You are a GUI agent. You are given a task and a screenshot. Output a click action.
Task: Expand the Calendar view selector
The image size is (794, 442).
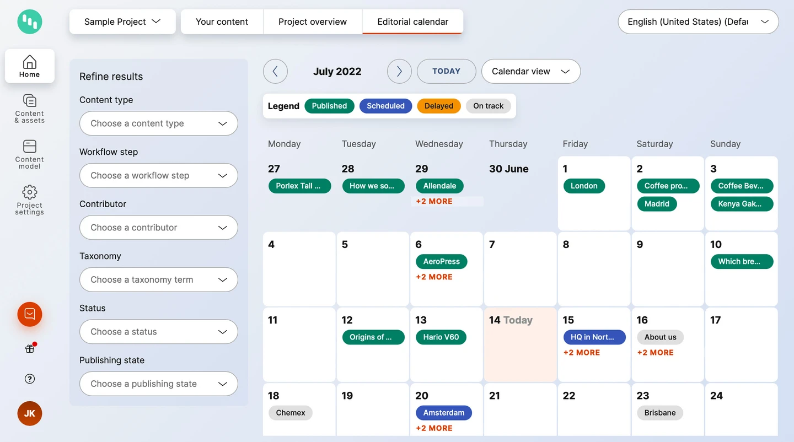click(x=530, y=71)
